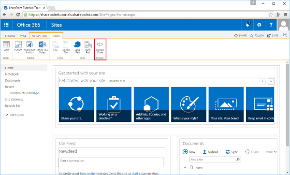290x175 pixels.
Task: Insert a Web Part from ribbon
Action: point(88,47)
